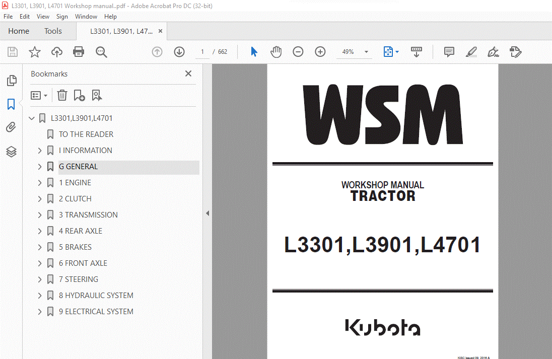Screen dimensions: 552x359
Task: Open bookmark options list dropdown
Action: click(39, 95)
